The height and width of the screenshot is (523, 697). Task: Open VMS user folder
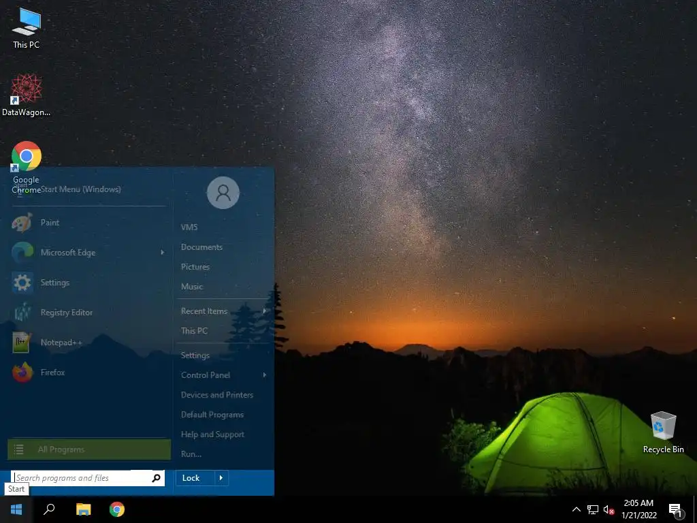(x=189, y=227)
